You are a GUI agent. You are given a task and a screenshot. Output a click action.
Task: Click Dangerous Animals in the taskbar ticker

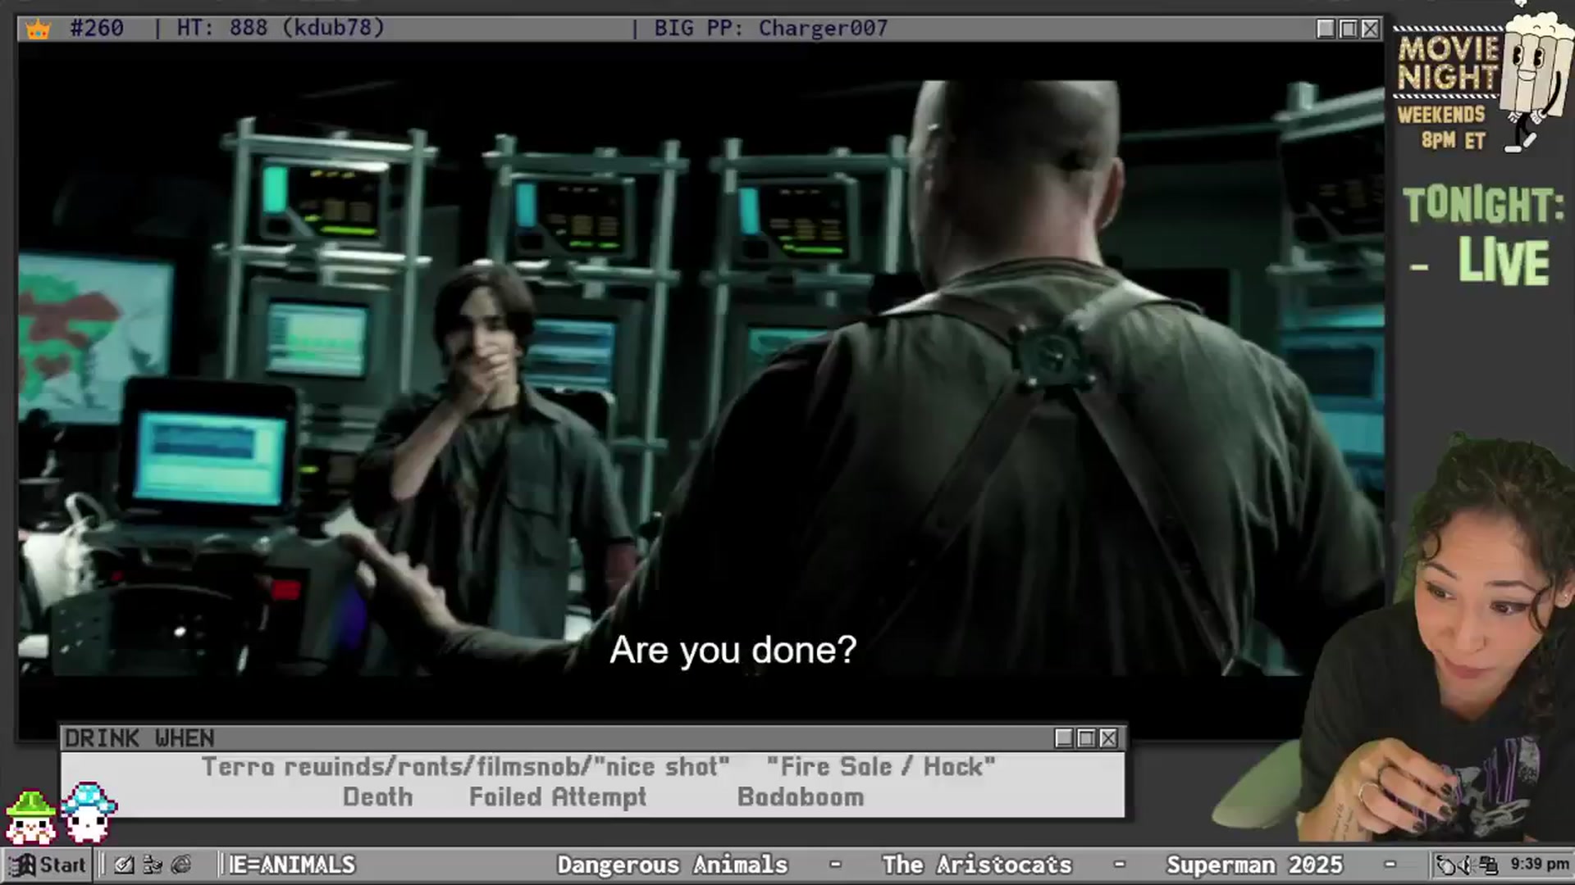(x=672, y=865)
